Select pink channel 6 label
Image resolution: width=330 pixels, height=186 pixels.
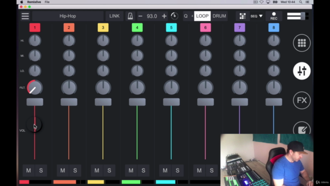click(x=205, y=27)
